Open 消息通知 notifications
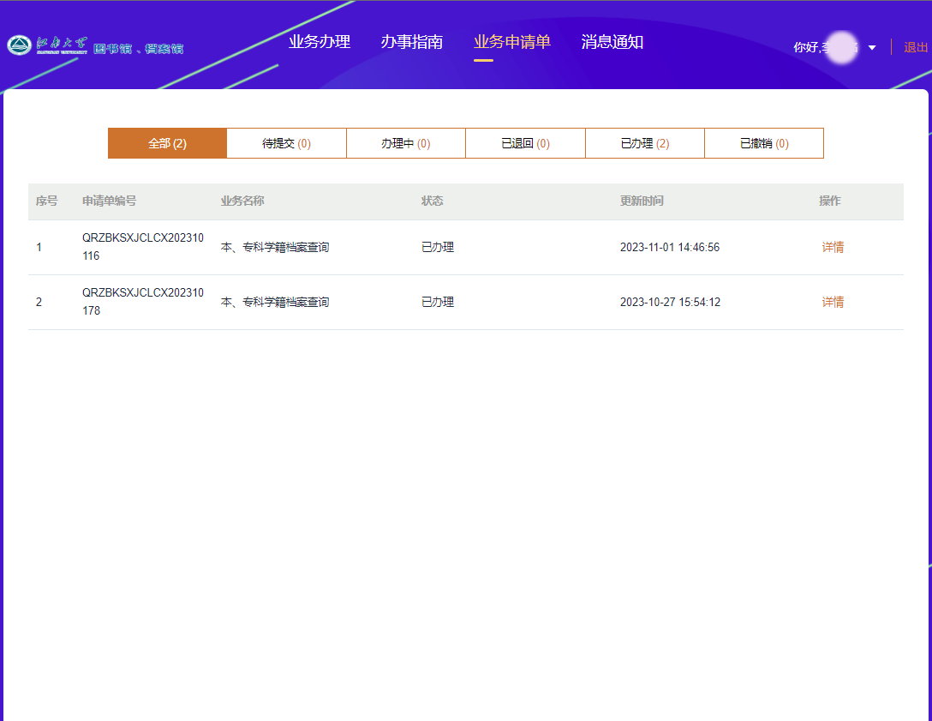Viewport: 932px width, 721px height. pyautogui.click(x=612, y=42)
